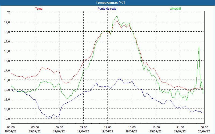Click the 10,0 y-axis value

[8, 109]
